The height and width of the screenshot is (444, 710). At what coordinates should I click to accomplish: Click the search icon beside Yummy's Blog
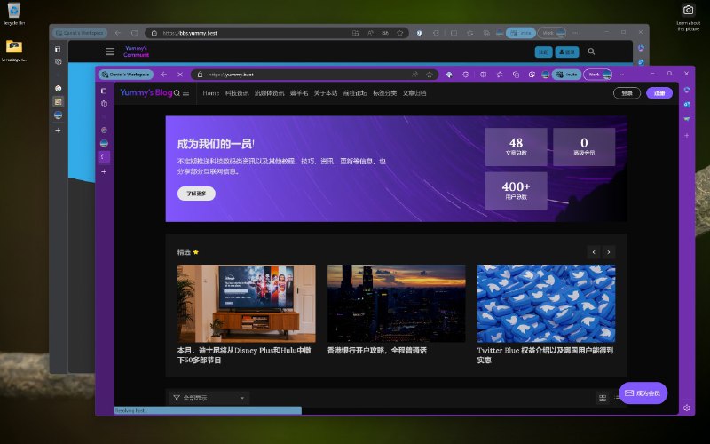point(177,93)
